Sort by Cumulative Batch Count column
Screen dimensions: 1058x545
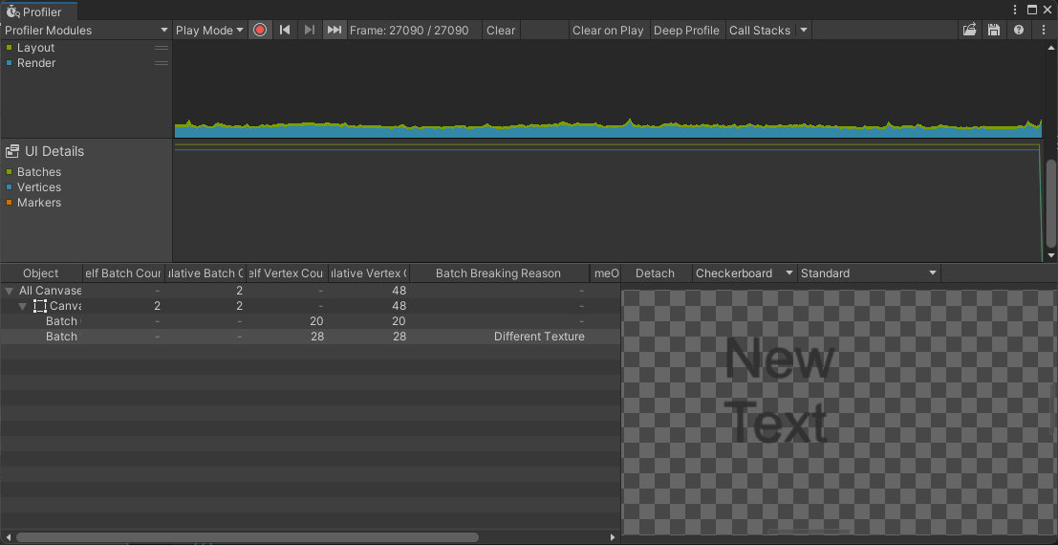[205, 273]
